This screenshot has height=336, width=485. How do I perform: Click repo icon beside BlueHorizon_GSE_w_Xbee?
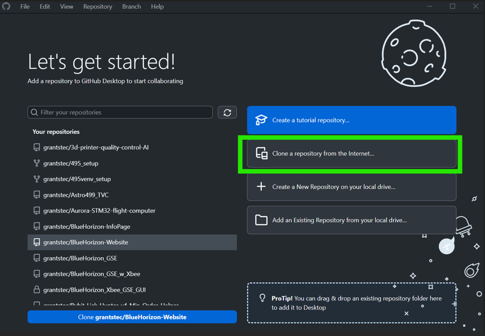(x=37, y=274)
